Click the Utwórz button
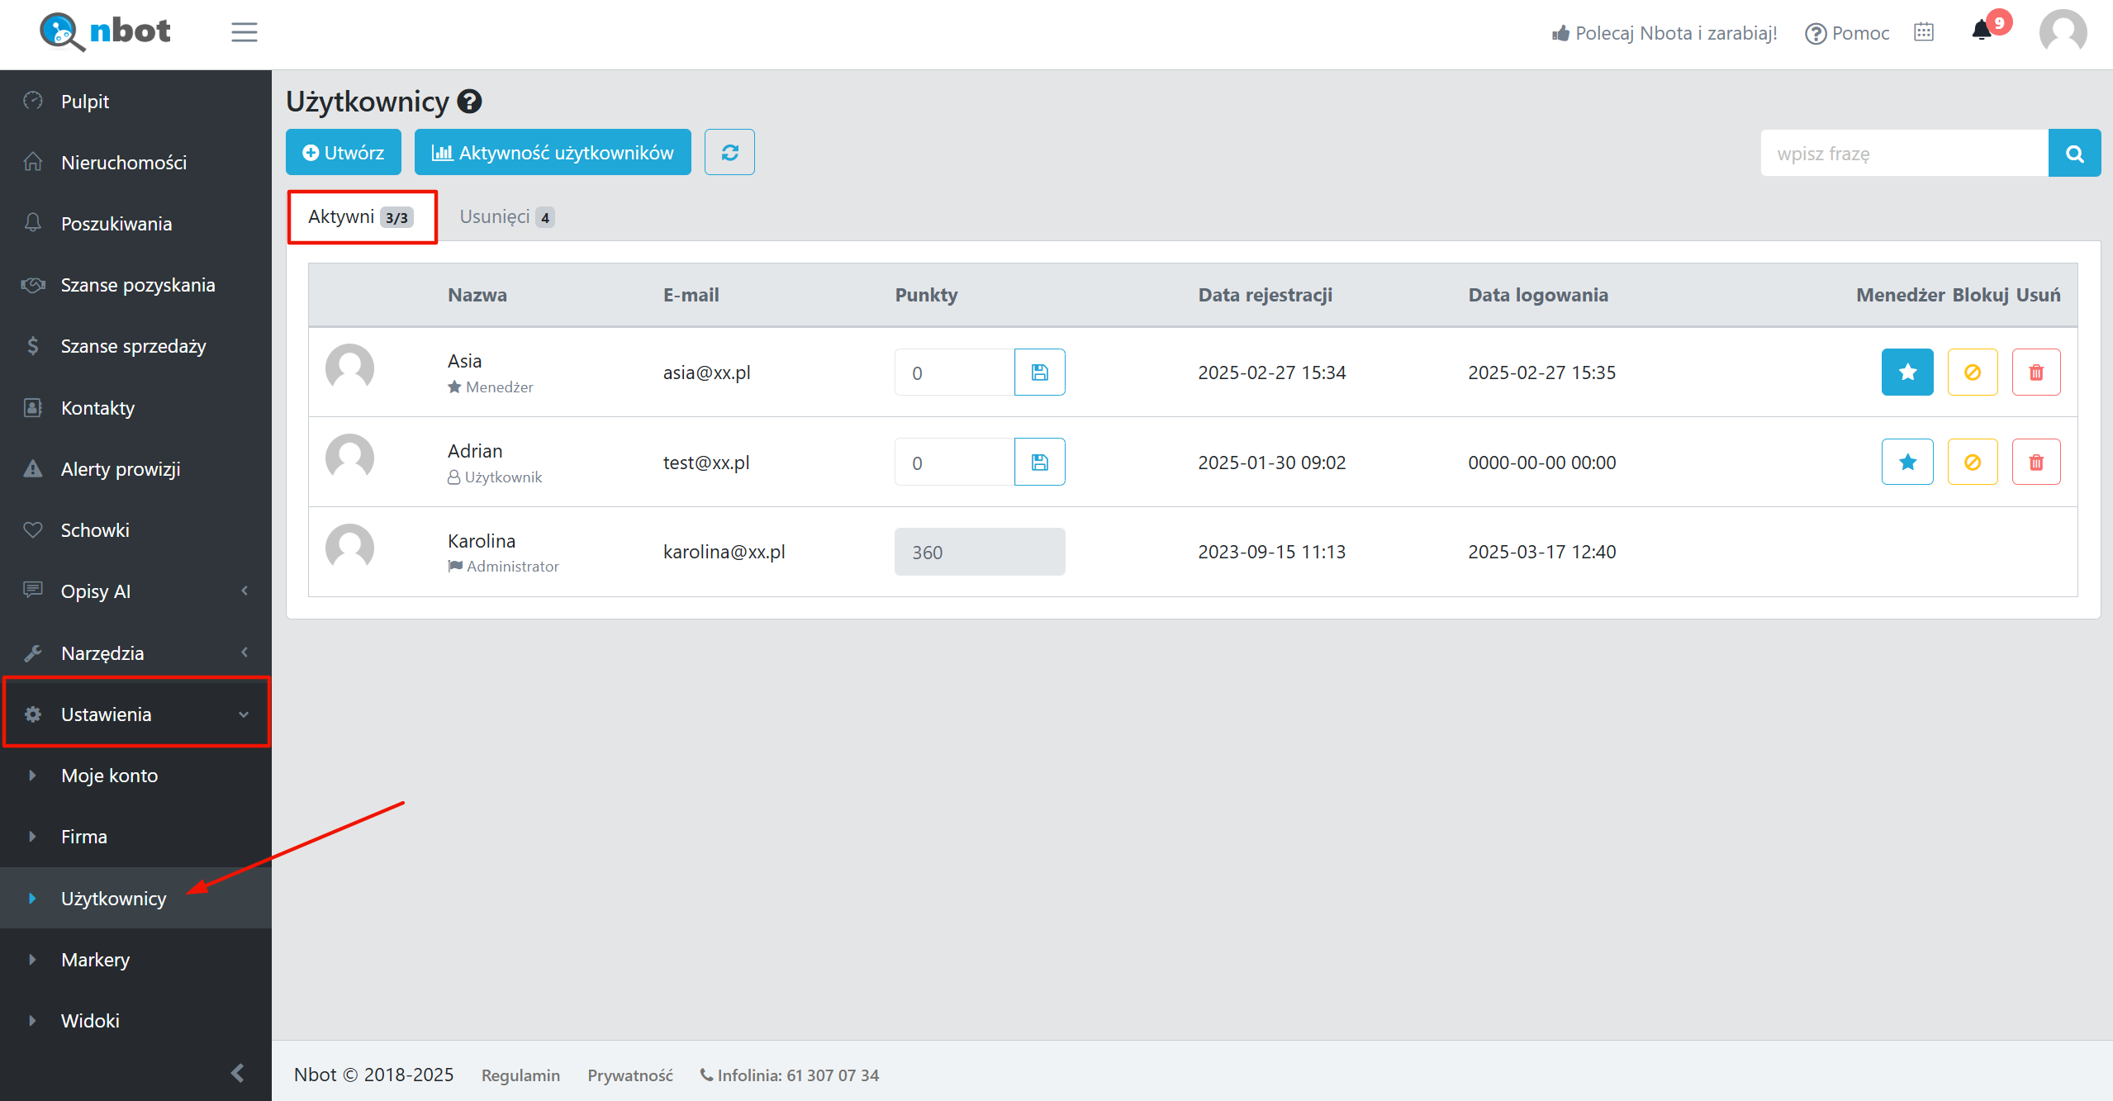 pyautogui.click(x=344, y=153)
